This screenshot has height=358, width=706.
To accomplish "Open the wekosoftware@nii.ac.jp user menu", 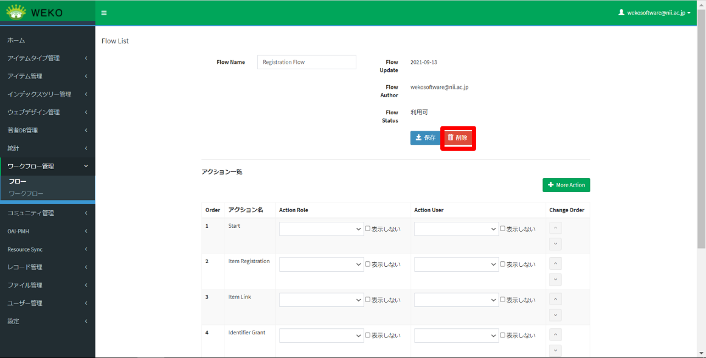I will 654,12.
